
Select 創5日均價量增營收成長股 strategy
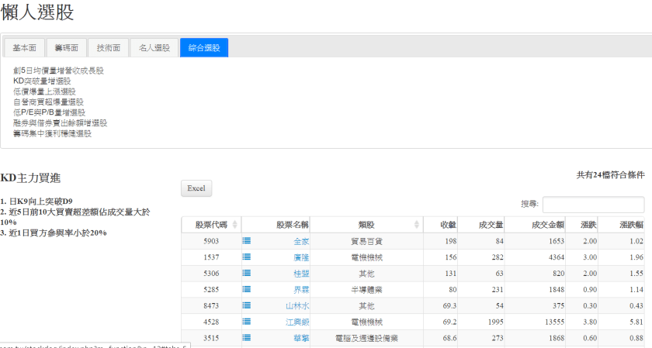point(58,71)
